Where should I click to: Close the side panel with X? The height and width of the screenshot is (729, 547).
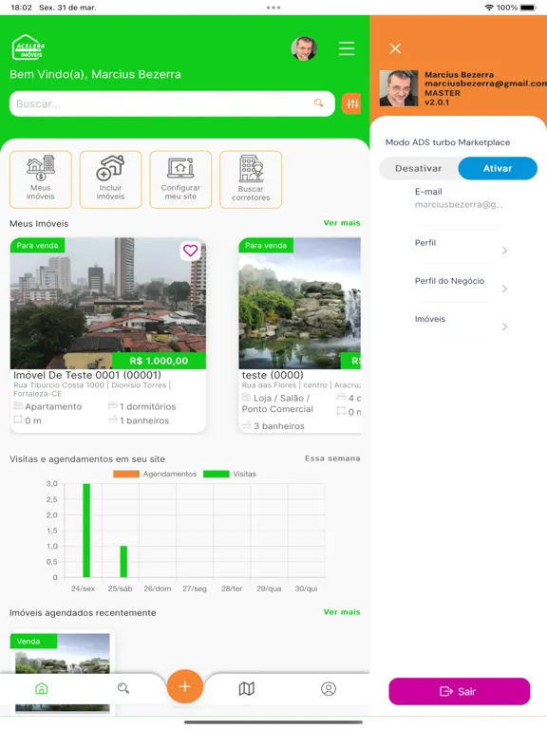[395, 48]
